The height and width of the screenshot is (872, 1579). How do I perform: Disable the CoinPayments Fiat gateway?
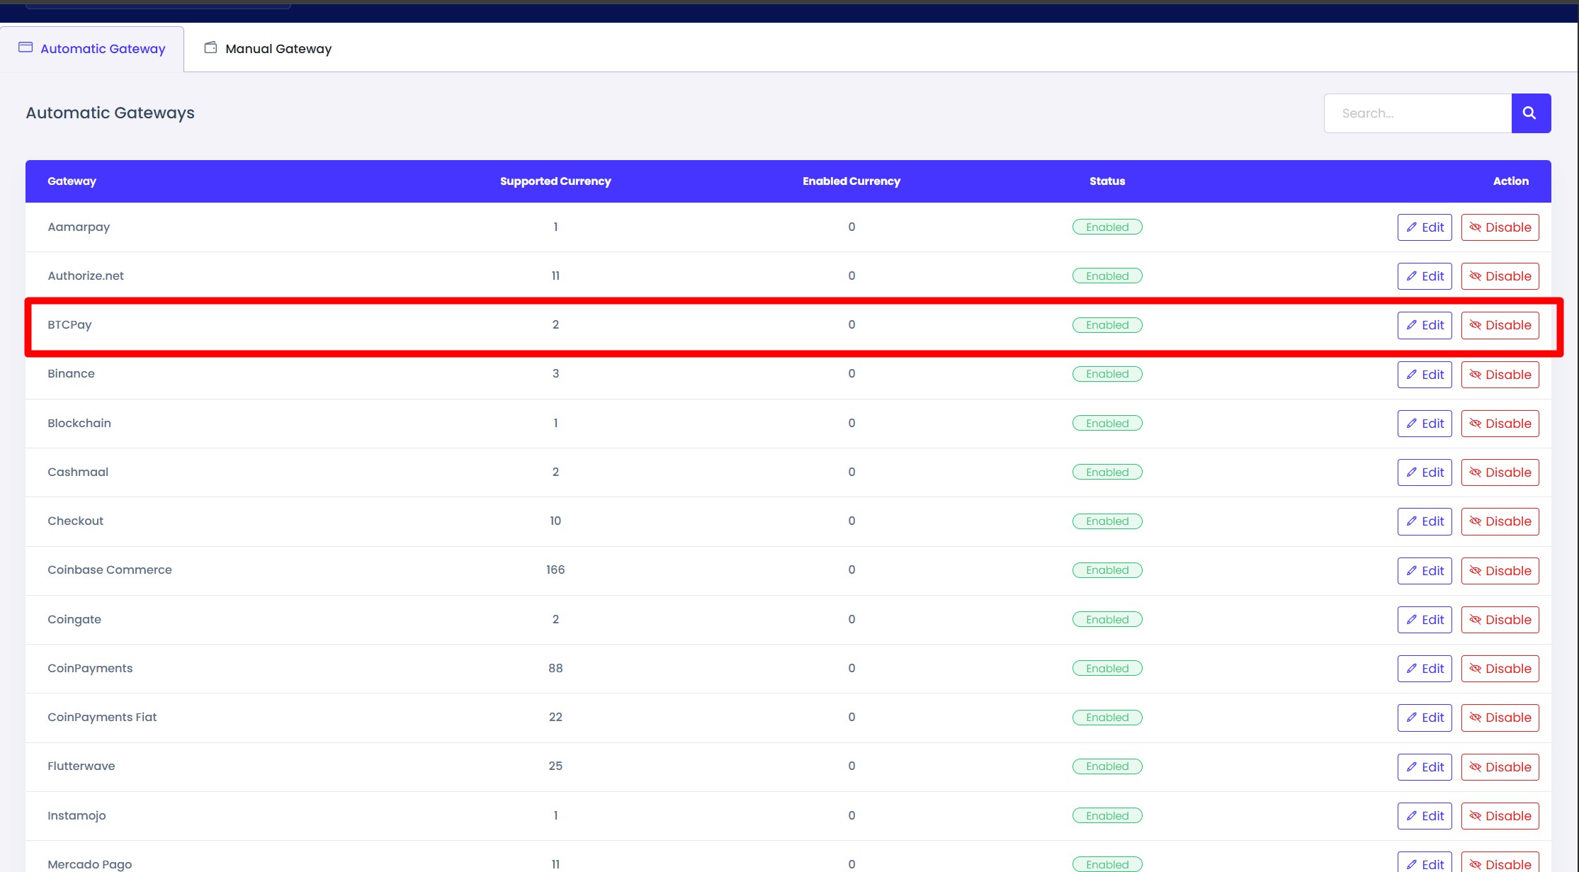[1500, 718]
